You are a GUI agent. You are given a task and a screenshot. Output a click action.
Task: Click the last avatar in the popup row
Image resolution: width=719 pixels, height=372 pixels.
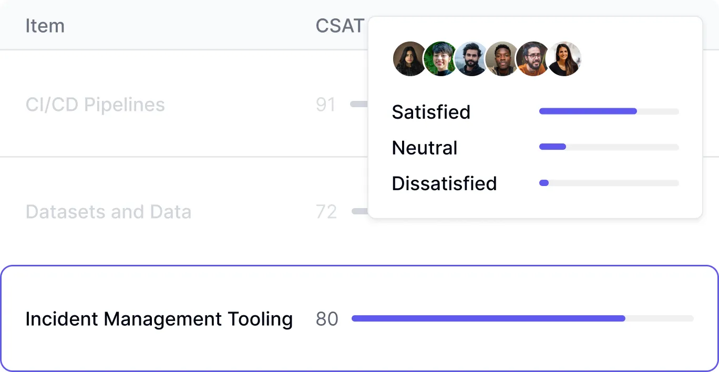[x=564, y=59]
